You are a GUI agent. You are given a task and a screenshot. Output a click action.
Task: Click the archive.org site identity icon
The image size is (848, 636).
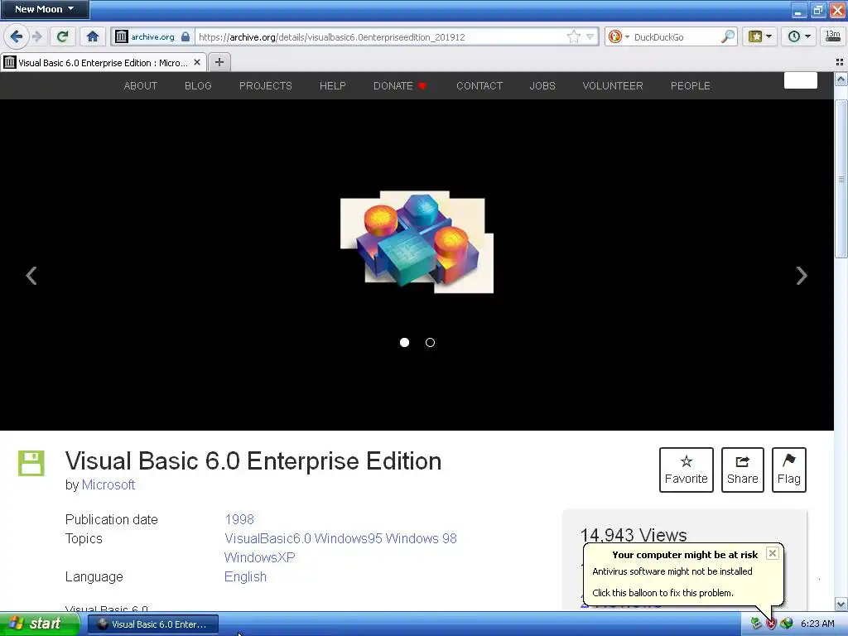[x=122, y=36]
